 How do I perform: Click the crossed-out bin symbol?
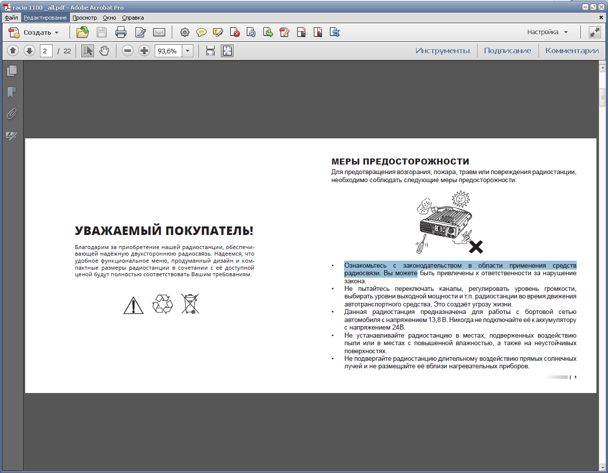pos(190,304)
